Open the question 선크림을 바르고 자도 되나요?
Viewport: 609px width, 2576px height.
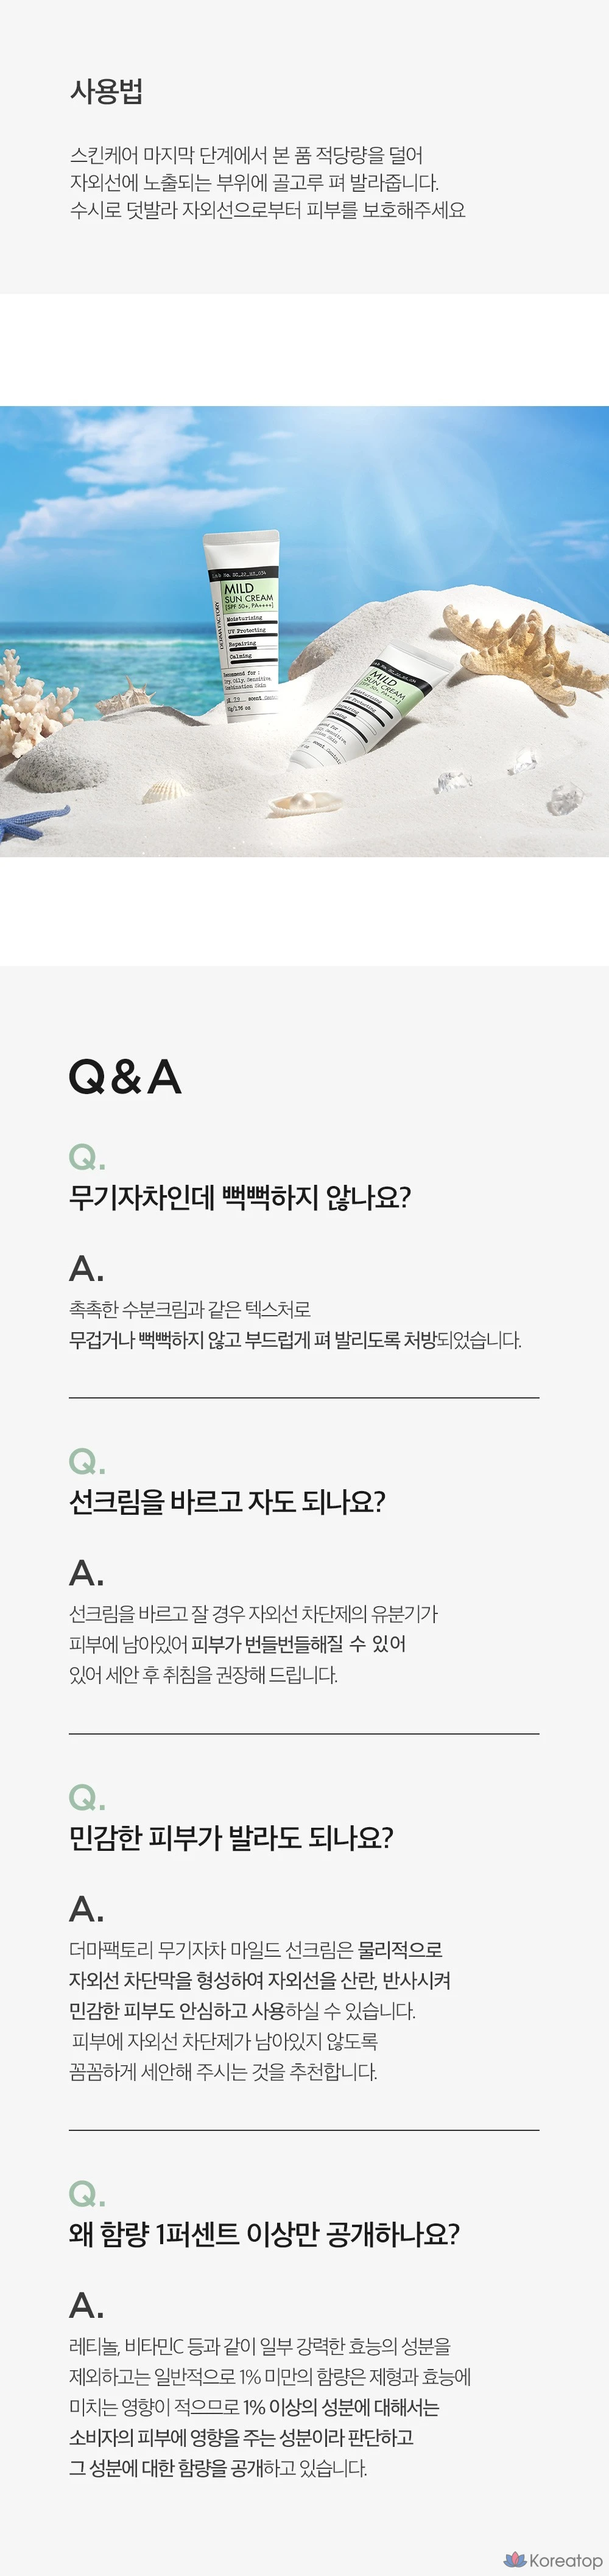click(x=227, y=1501)
